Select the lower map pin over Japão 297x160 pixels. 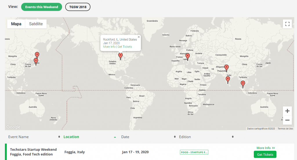(x=36, y=61)
